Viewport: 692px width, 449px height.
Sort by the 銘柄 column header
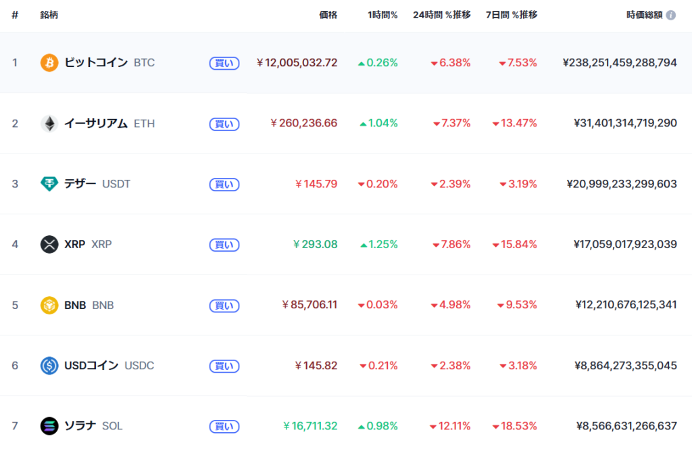[49, 15]
